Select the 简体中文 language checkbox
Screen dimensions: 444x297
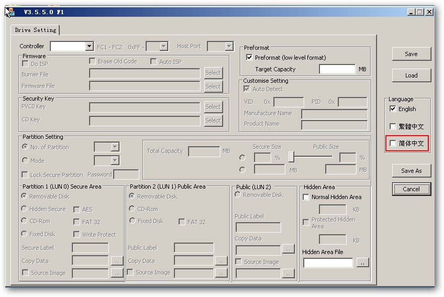[393, 144]
